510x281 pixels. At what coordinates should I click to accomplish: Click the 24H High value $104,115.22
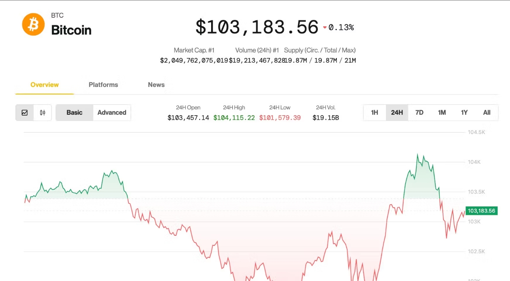click(234, 118)
